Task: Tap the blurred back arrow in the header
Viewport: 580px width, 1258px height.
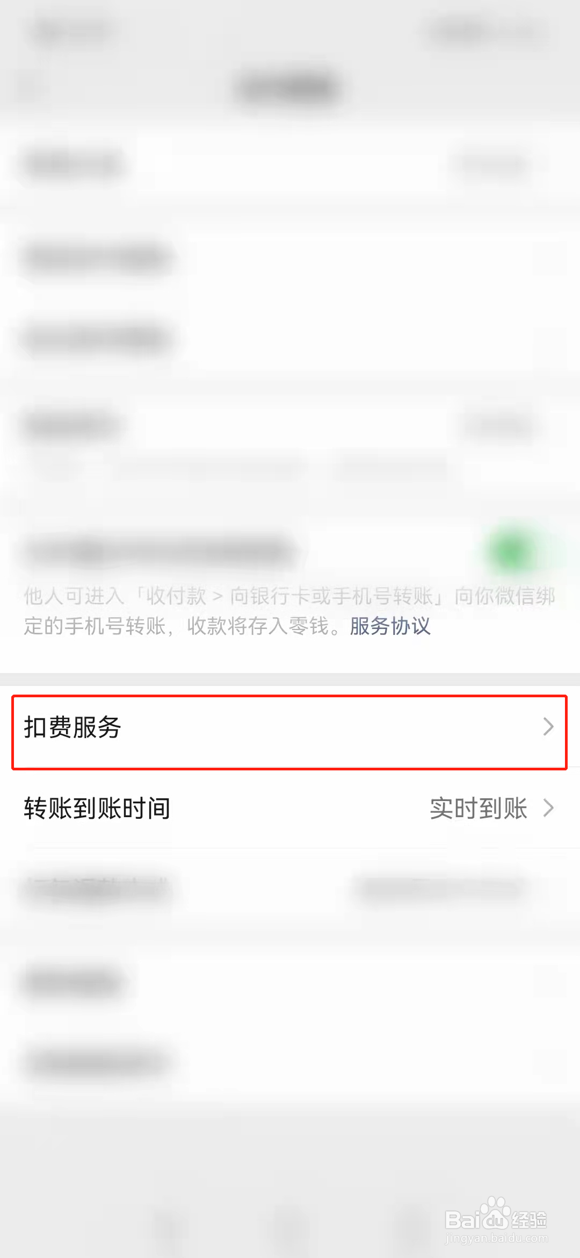Action: (31, 88)
